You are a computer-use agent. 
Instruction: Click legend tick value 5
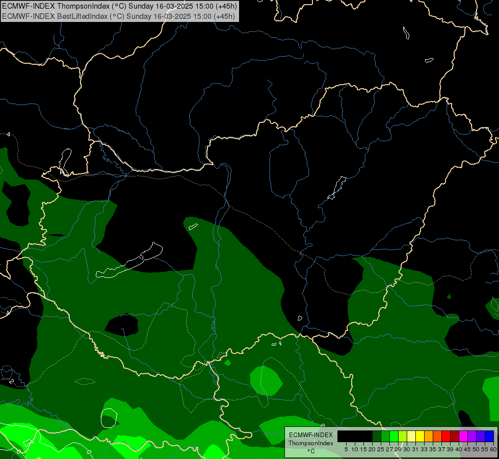346,449
